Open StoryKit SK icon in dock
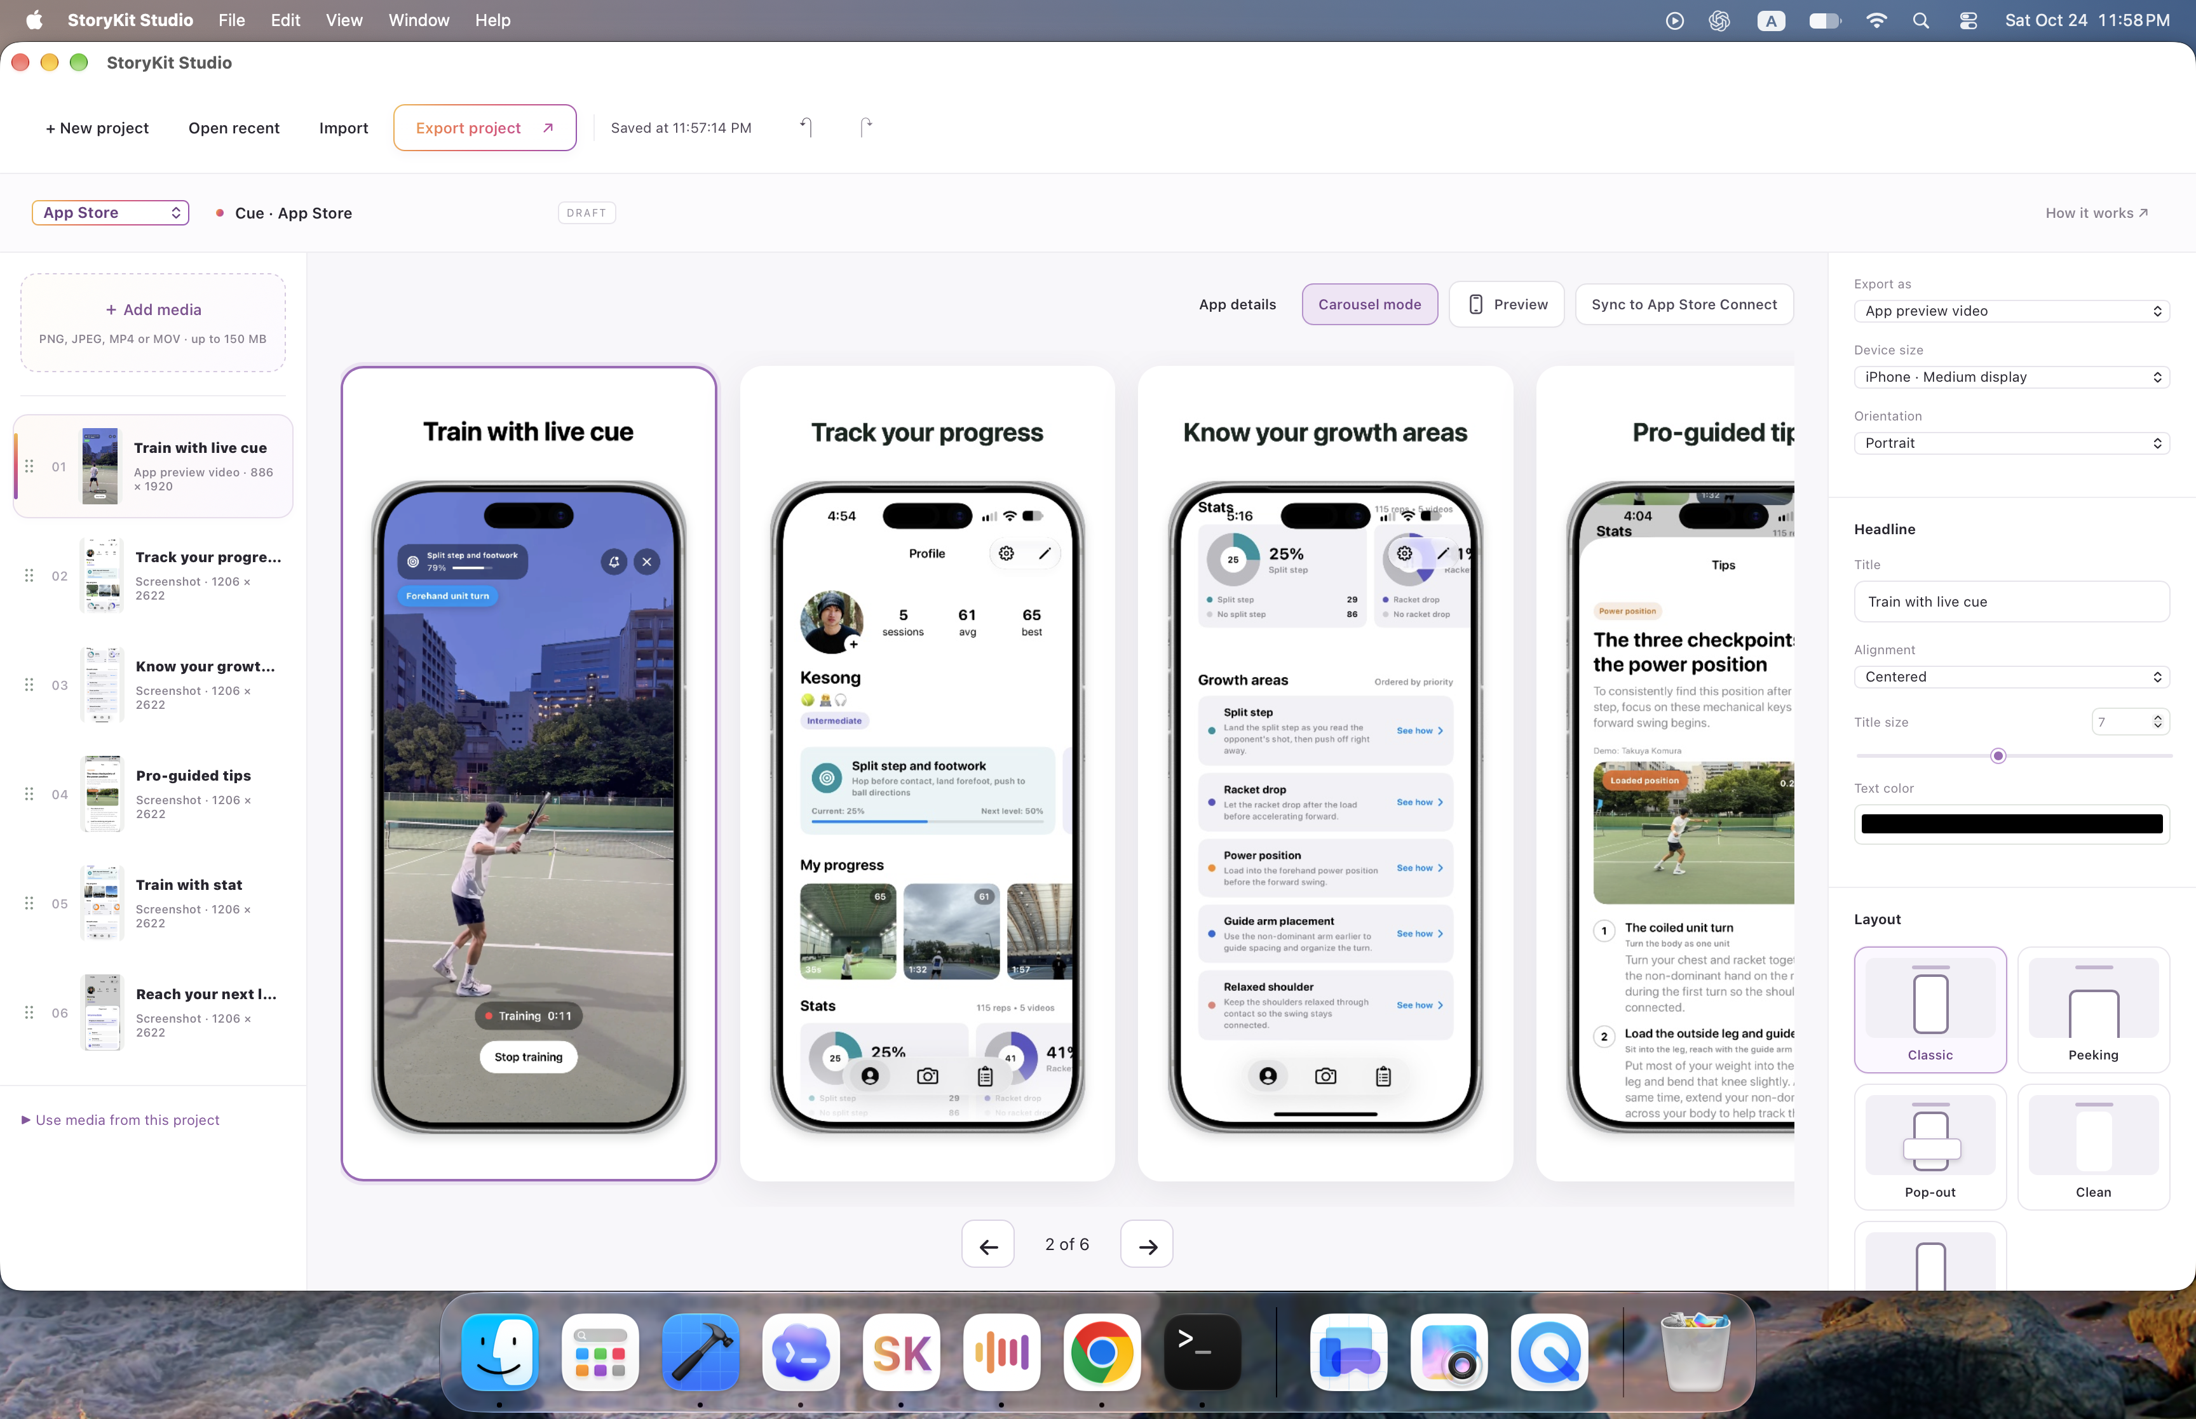This screenshot has width=2196, height=1419. click(901, 1352)
